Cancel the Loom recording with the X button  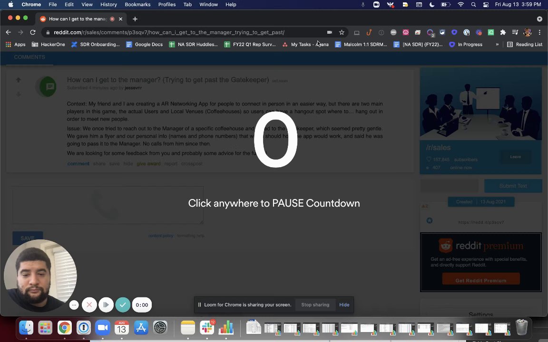(x=89, y=304)
